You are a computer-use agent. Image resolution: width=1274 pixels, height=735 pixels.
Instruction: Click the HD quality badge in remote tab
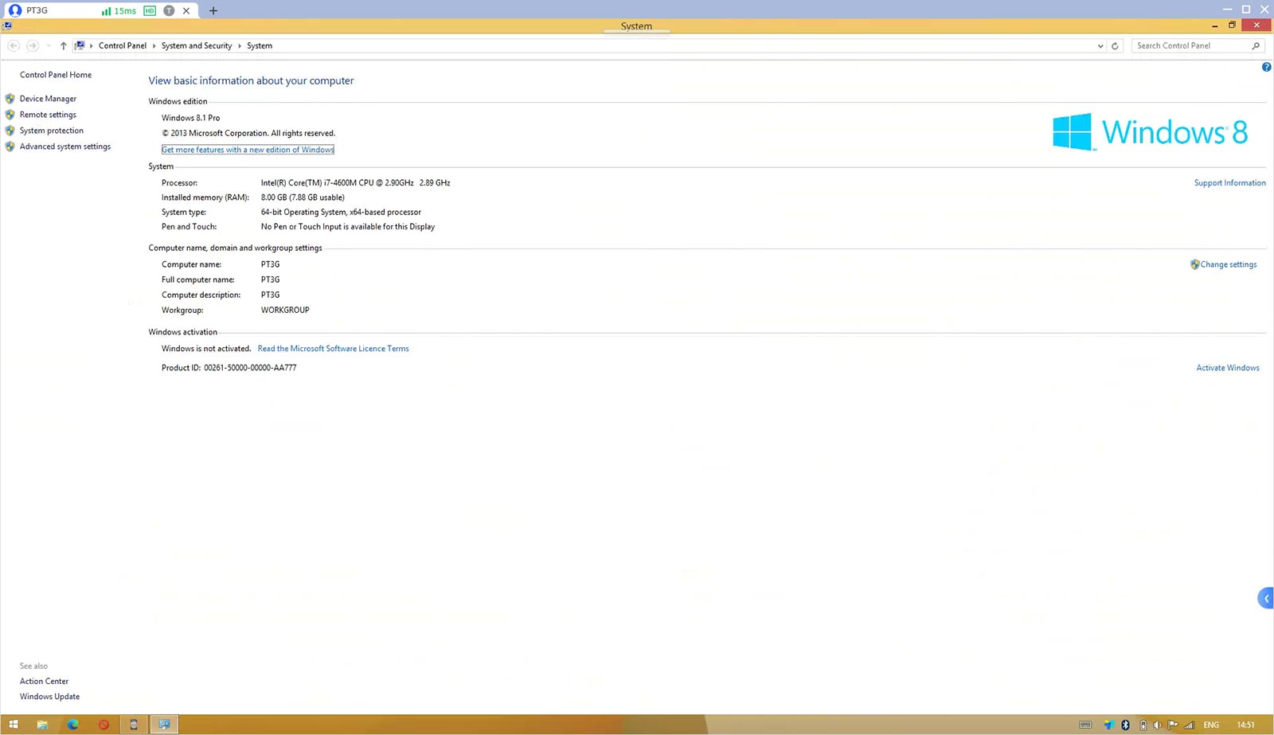pos(150,11)
